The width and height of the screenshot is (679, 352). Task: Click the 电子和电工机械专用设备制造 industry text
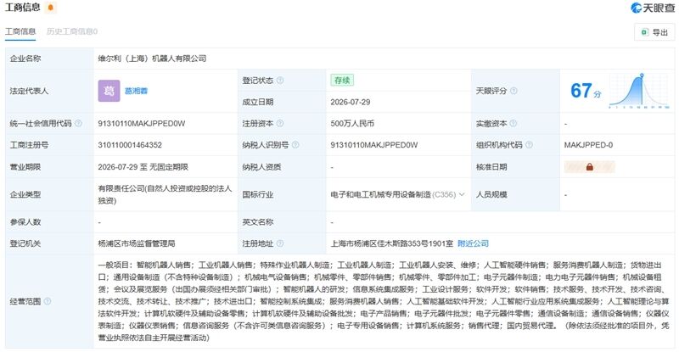380,194
